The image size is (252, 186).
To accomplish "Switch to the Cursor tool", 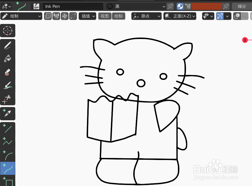I will click(8, 31).
